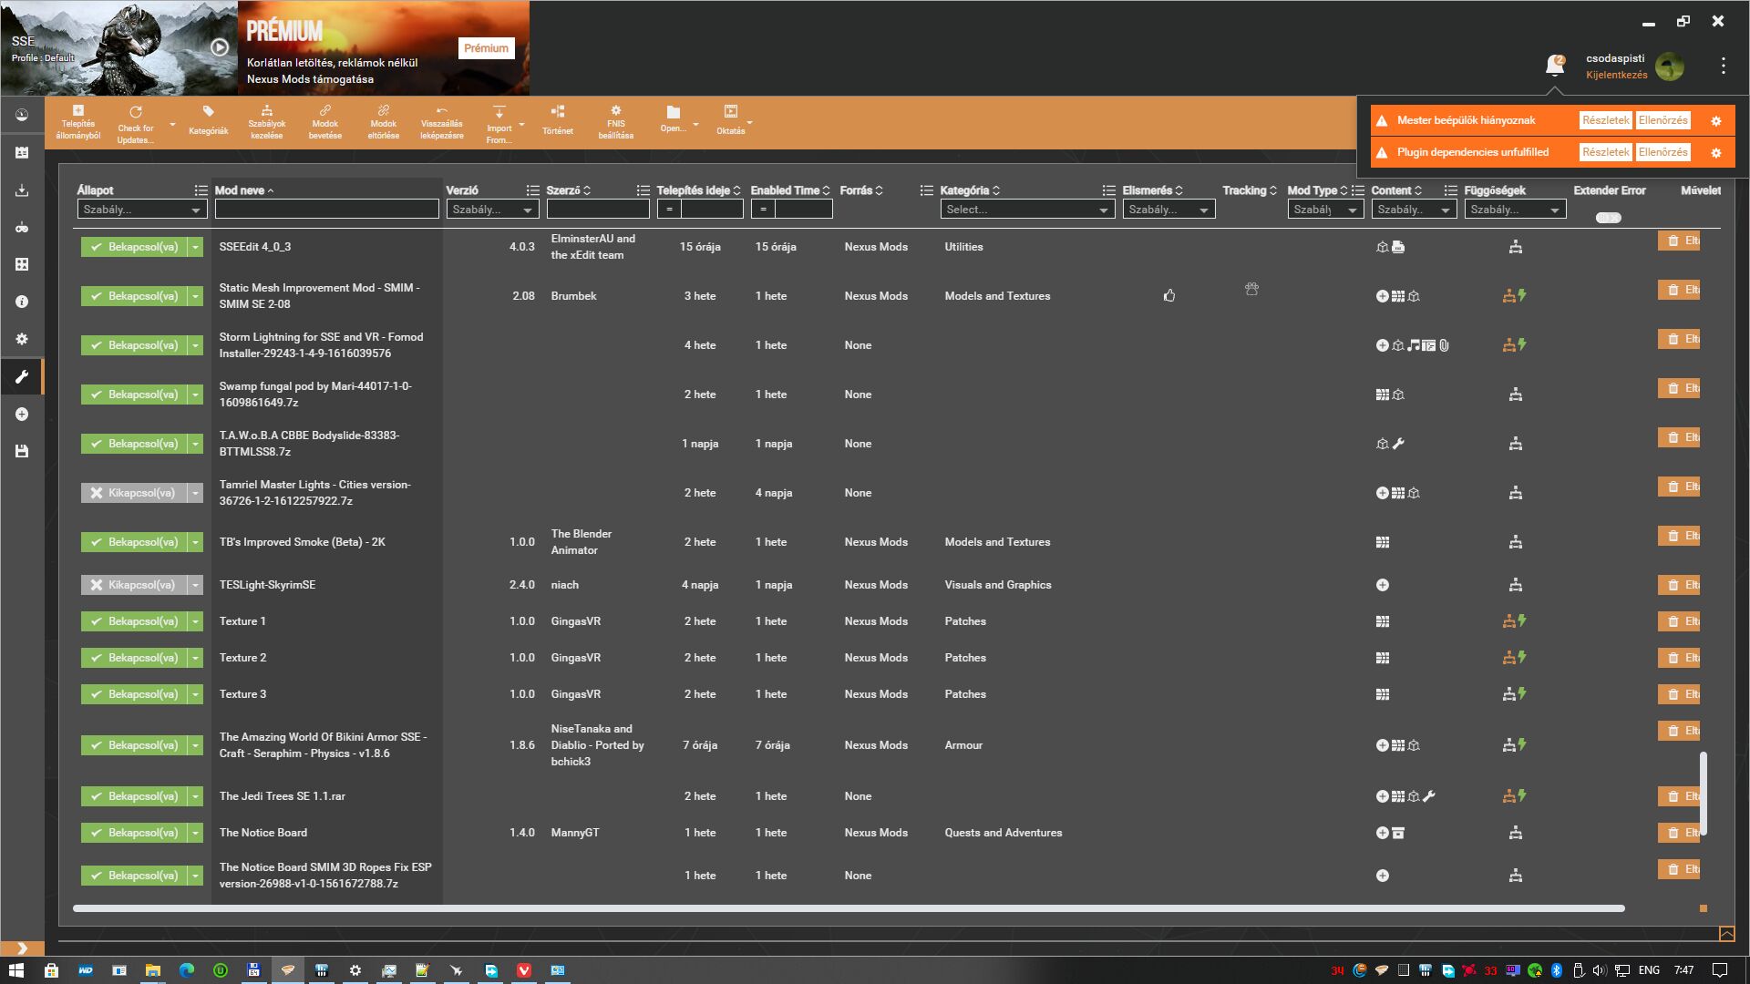This screenshot has width=1750, height=984.
Task: Toggle the Extender Error filter switch
Action: 1608,218
